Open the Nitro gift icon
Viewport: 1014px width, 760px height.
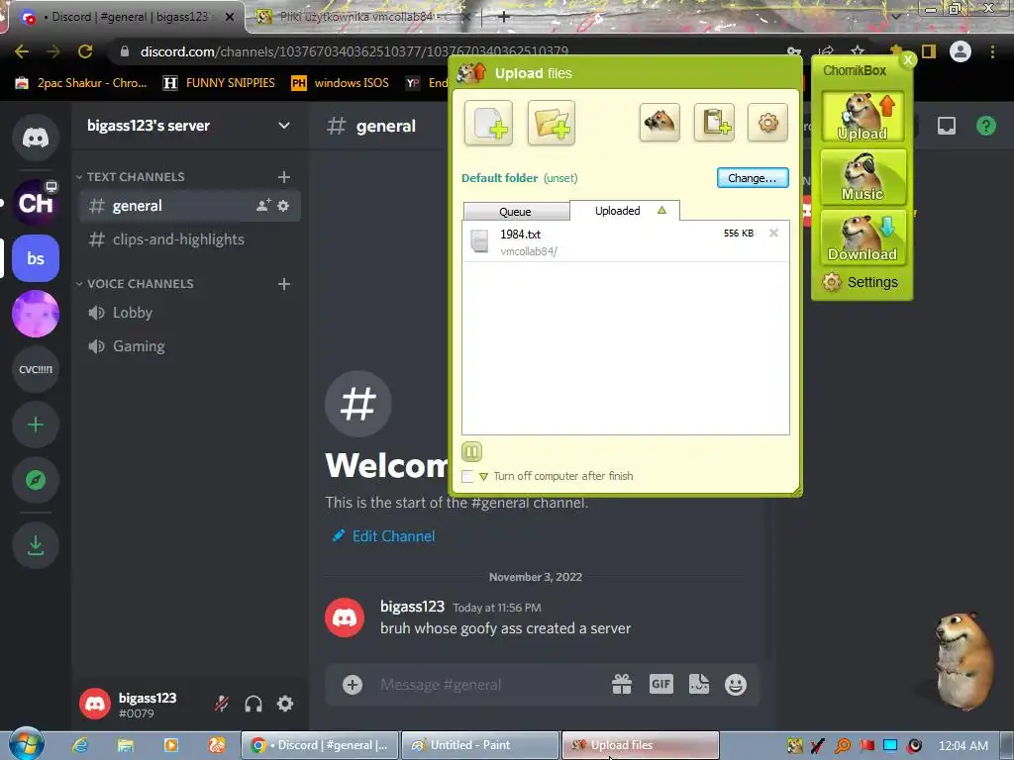[622, 685]
